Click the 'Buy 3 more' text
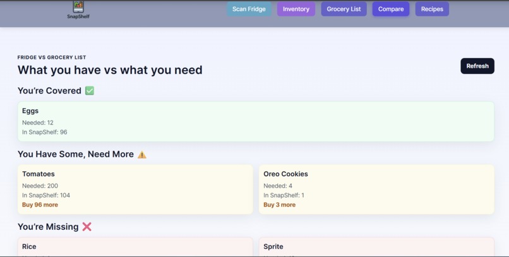 point(280,205)
